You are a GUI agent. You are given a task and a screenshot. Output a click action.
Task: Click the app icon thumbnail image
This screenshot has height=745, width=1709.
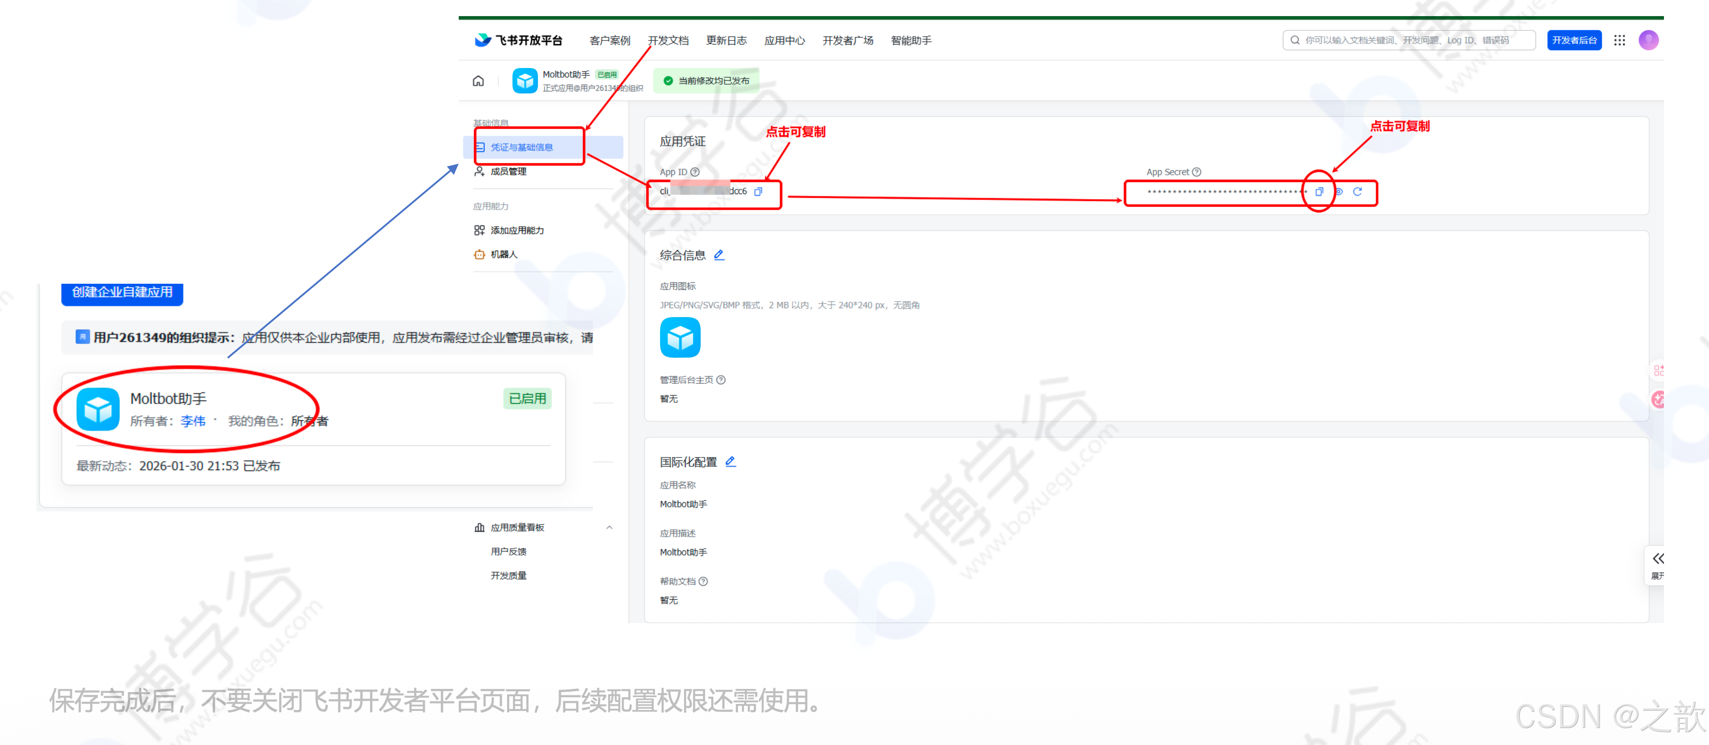[680, 337]
